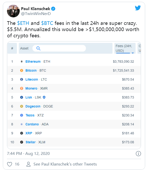Click the $BTC cashtag link
Viewport: 148px width, 172px height.
click(47, 23)
